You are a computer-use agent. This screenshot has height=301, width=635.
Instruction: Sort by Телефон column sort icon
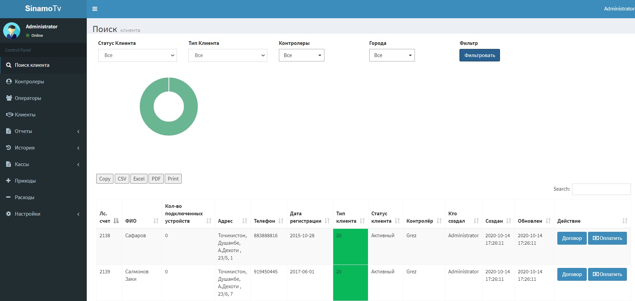coord(281,221)
